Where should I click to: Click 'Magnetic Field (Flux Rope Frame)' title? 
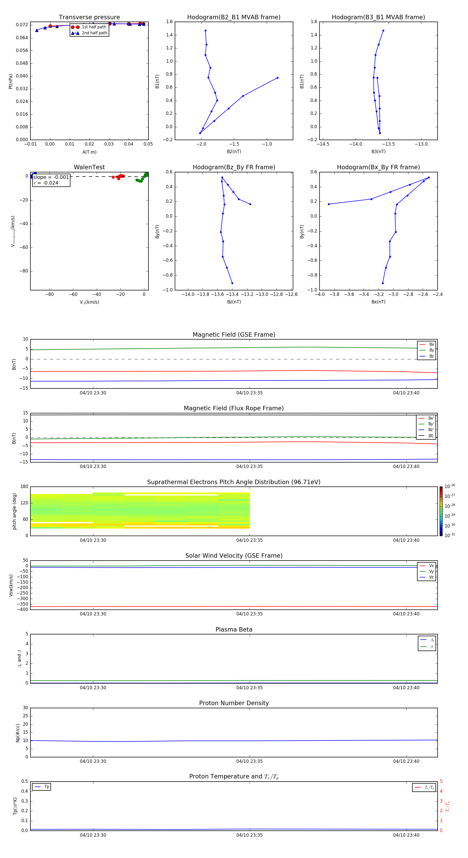(x=234, y=408)
